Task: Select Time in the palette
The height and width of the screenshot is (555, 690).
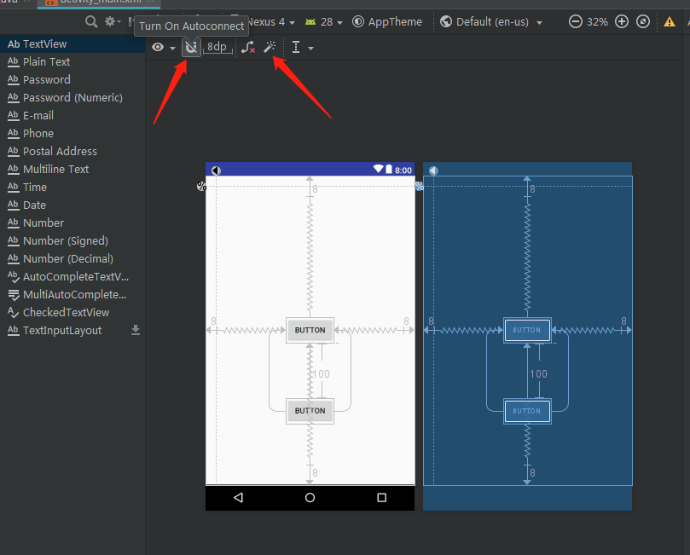Action: coord(72,187)
